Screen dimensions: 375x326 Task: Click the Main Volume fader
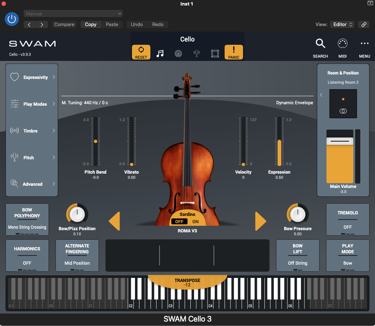(x=340, y=156)
